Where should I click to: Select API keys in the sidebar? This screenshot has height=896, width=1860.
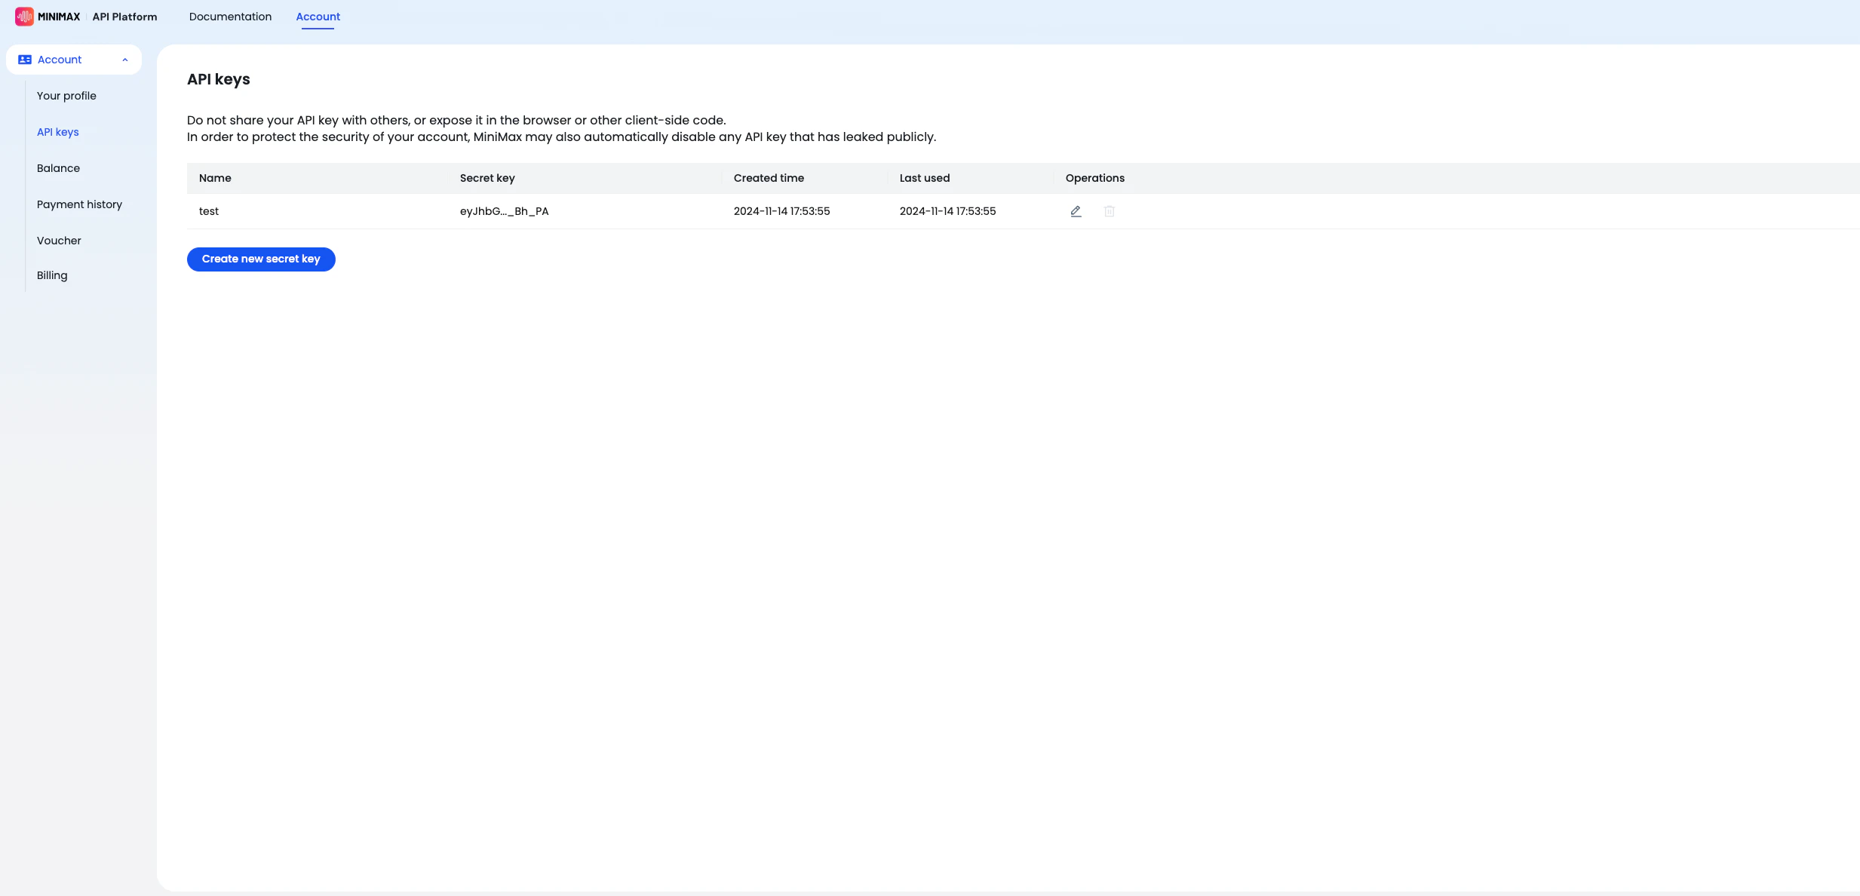[57, 132]
